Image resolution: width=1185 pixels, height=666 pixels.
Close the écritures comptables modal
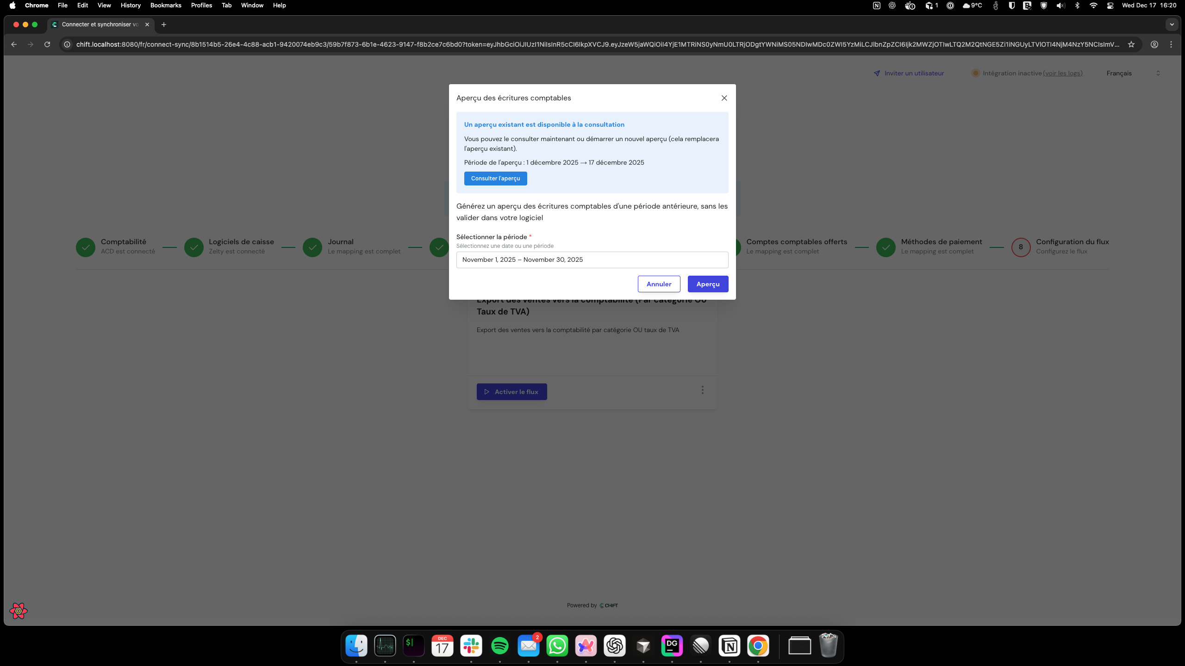click(x=724, y=98)
